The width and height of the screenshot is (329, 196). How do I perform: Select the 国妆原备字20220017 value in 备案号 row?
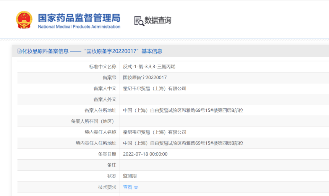(x=145, y=77)
